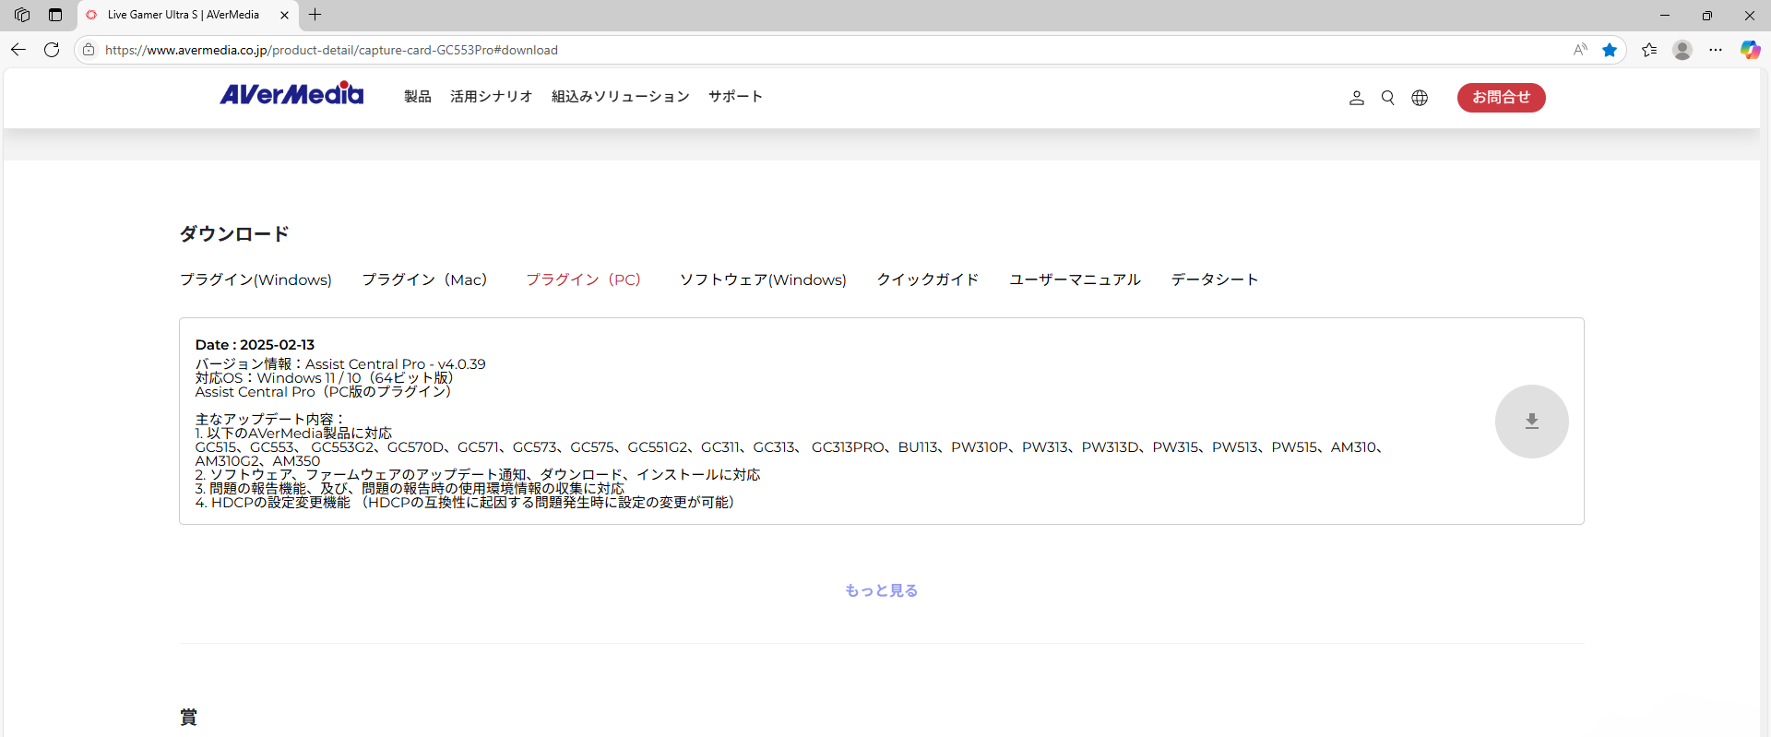This screenshot has width=1771, height=737.
Task: Open the 製品 menu
Action: click(418, 97)
